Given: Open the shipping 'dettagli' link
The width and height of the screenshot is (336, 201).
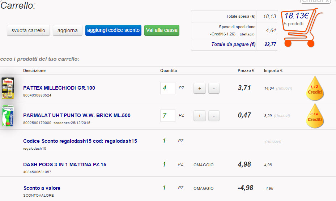Looking at the screenshot, I should tap(247, 34).
